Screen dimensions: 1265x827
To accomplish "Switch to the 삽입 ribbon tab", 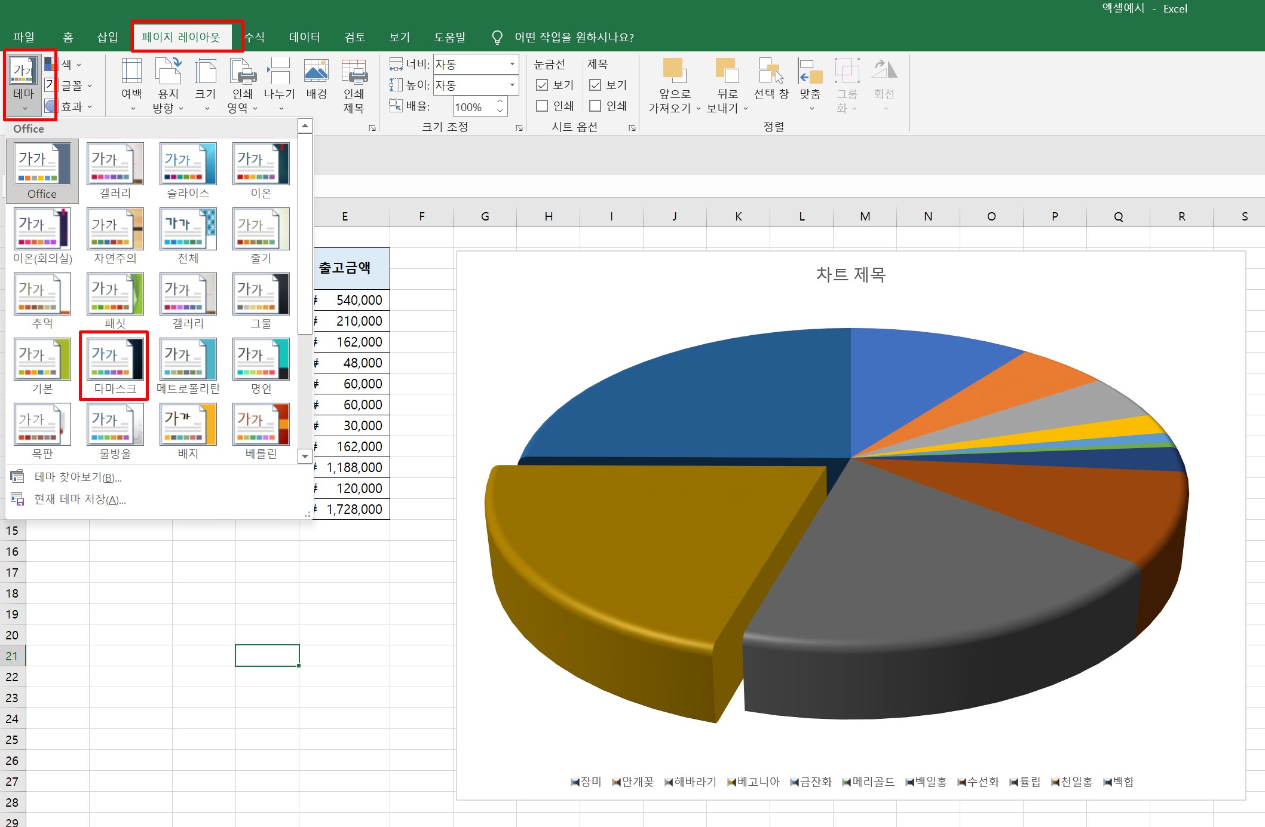I will 108,37.
